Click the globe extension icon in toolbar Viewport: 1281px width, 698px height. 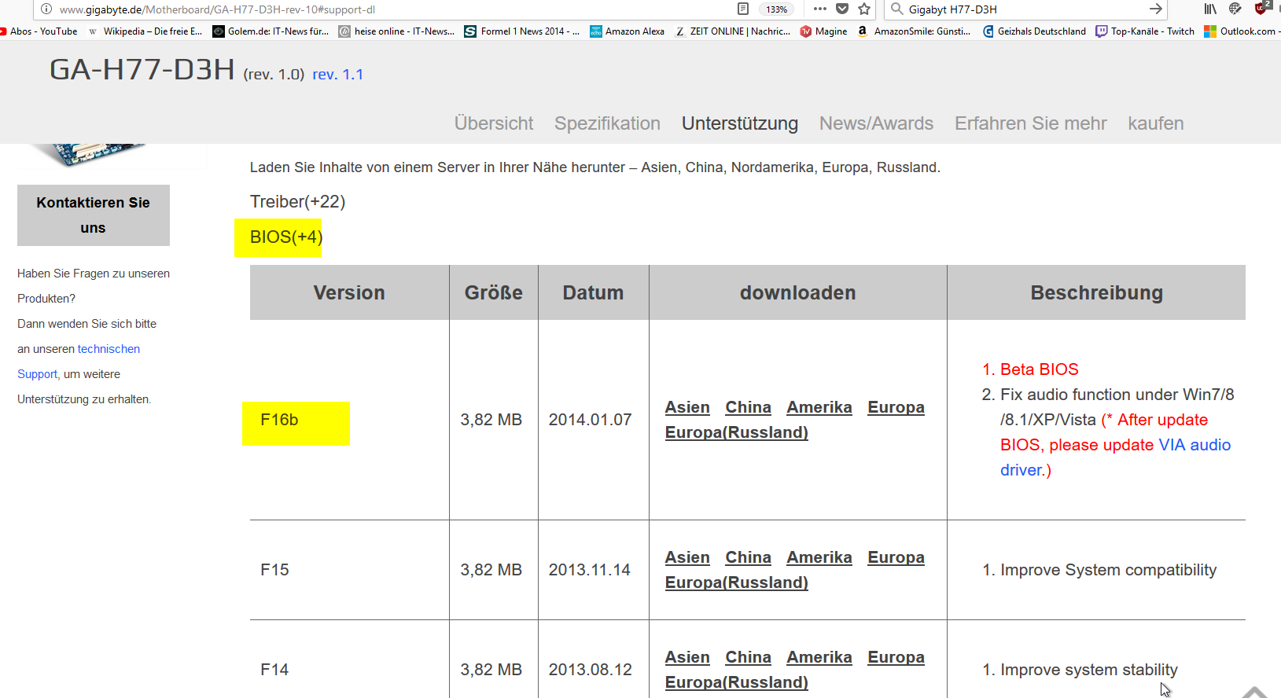click(1235, 9)
